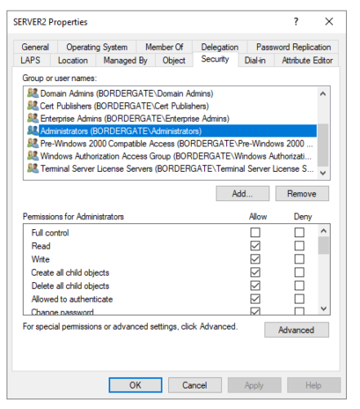Click the Administrators group icon
360x409 pixels.
(x=33, y=131)
